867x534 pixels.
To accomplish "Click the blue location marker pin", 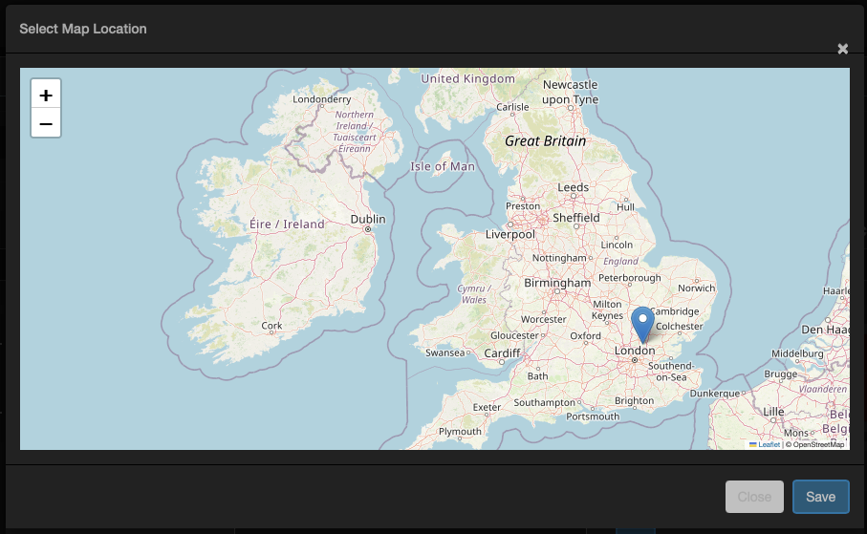I will (x=642, y=326).
